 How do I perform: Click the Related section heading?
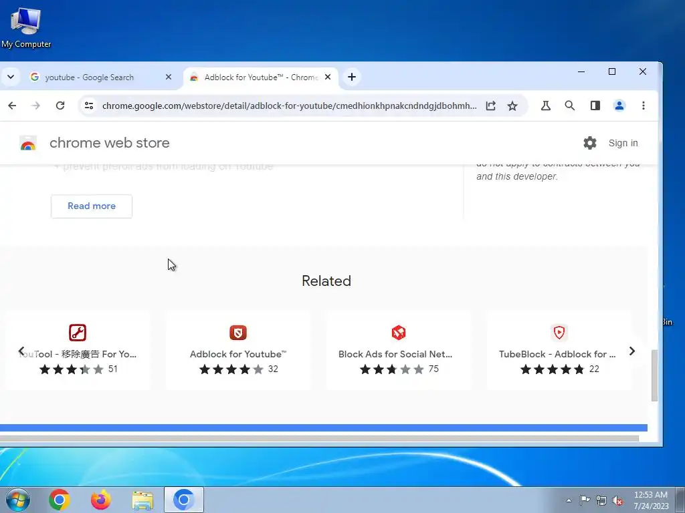tap(326, 281)
